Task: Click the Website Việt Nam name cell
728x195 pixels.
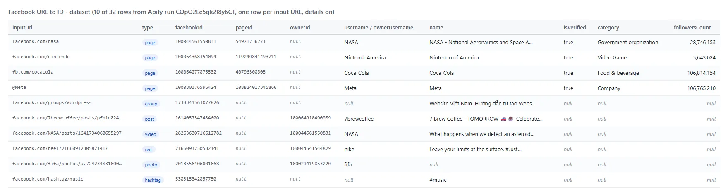Action: point(482,104)
